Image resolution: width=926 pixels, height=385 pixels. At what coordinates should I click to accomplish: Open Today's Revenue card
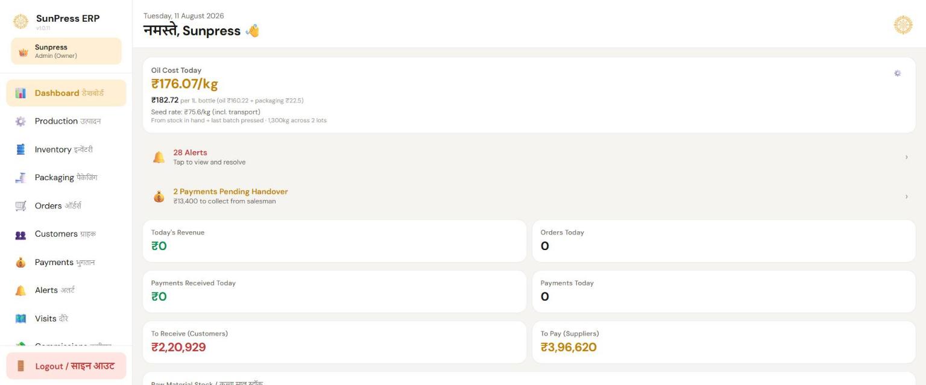pos(335,241)
